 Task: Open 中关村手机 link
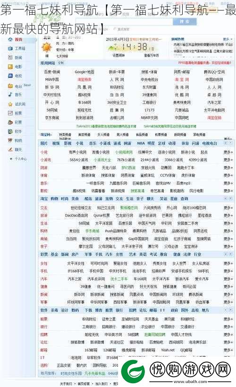coord(118,271)
